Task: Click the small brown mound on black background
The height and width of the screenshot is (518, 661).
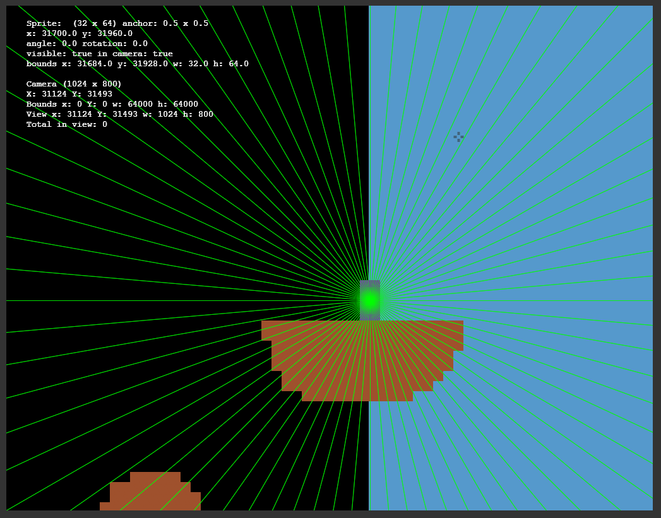Action: [x=150, y=492]
